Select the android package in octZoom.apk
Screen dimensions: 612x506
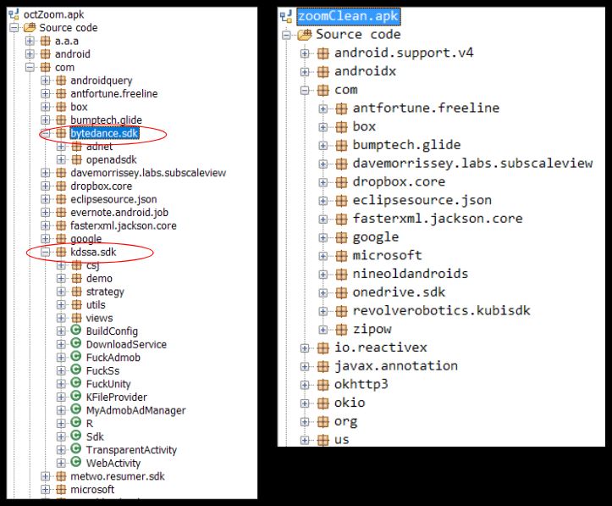tap(72, 54)
